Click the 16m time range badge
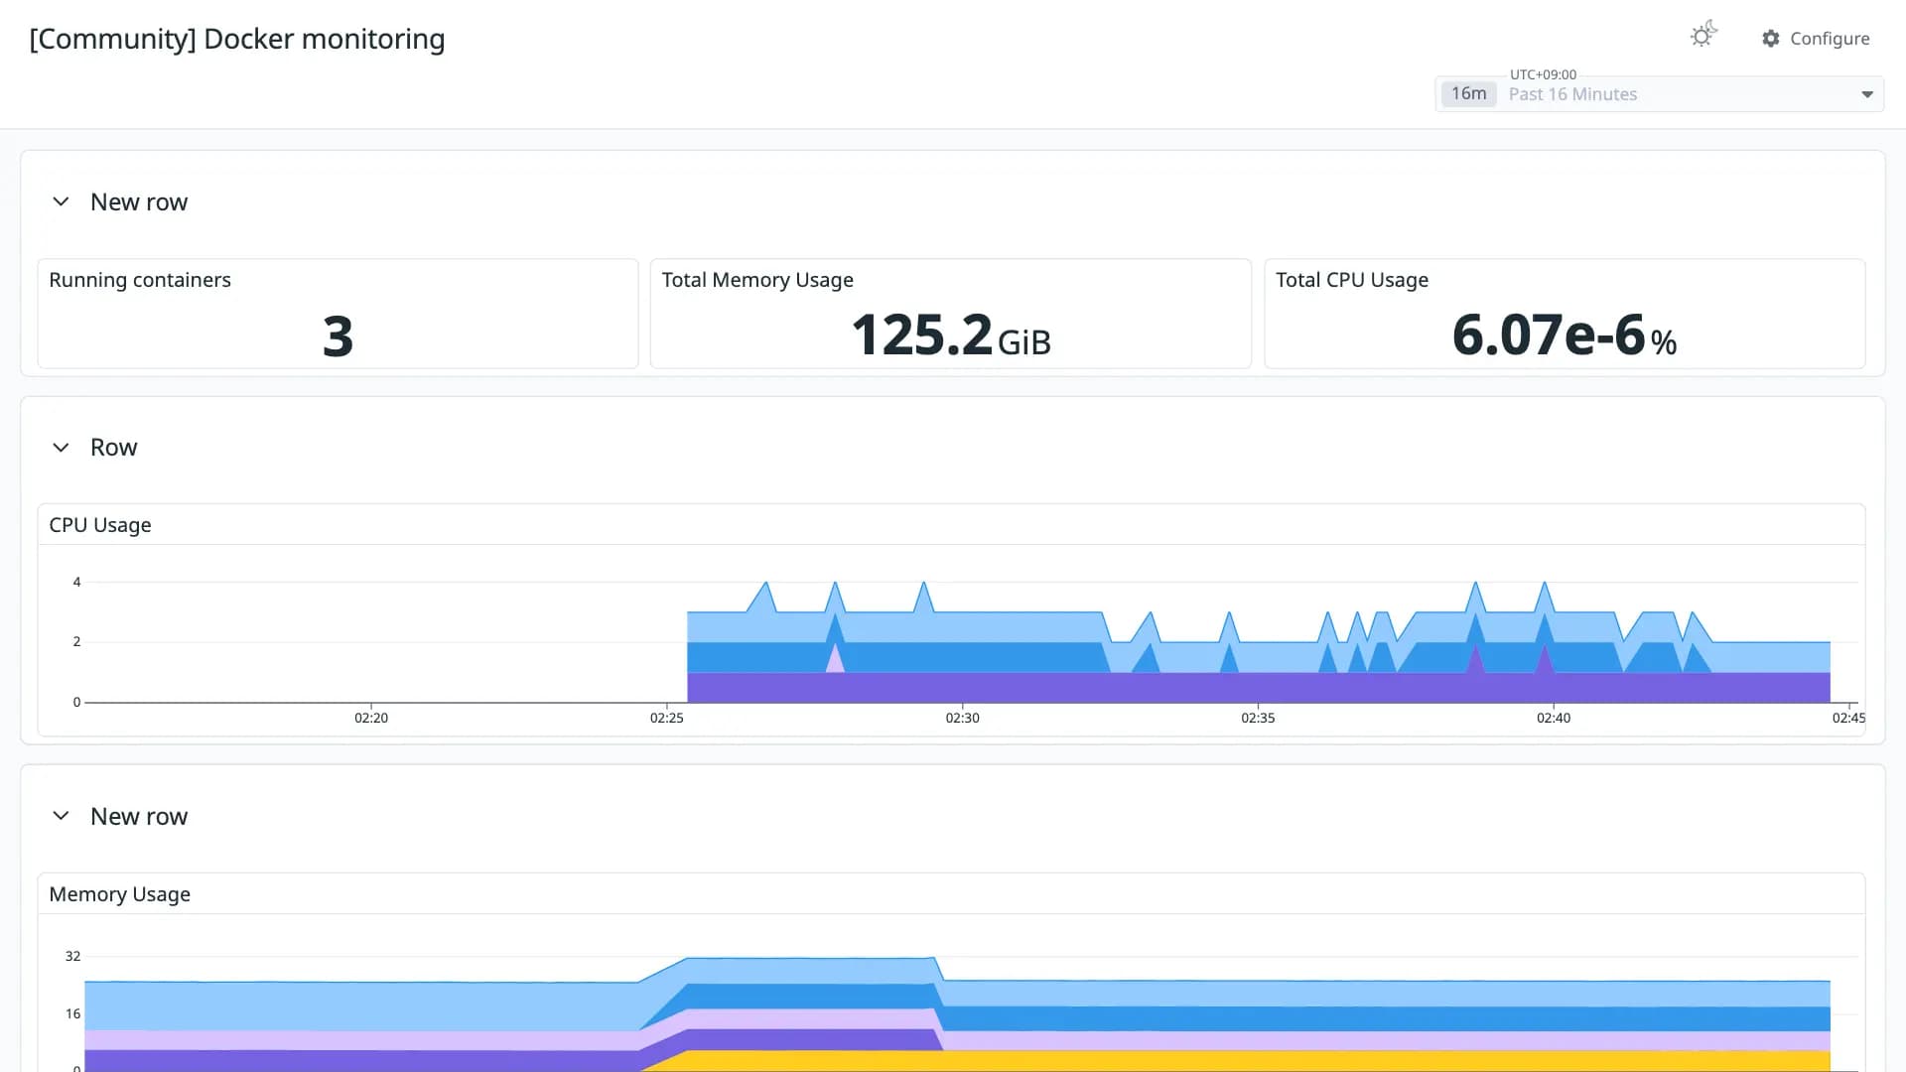Screen dimensions: 1906x1072 (1468, 93)
